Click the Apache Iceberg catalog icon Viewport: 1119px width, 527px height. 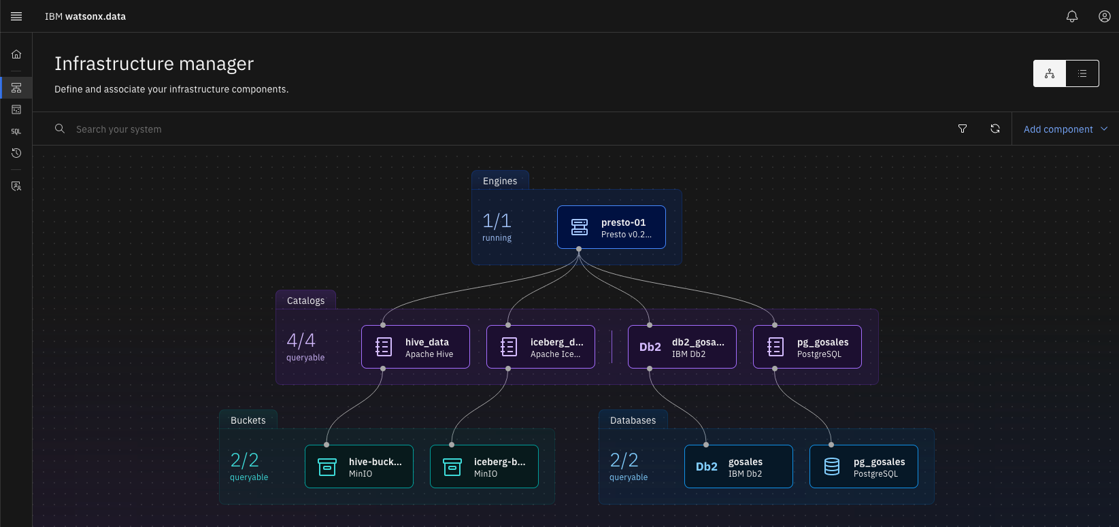pyautogui.click(x=509, y=347)
